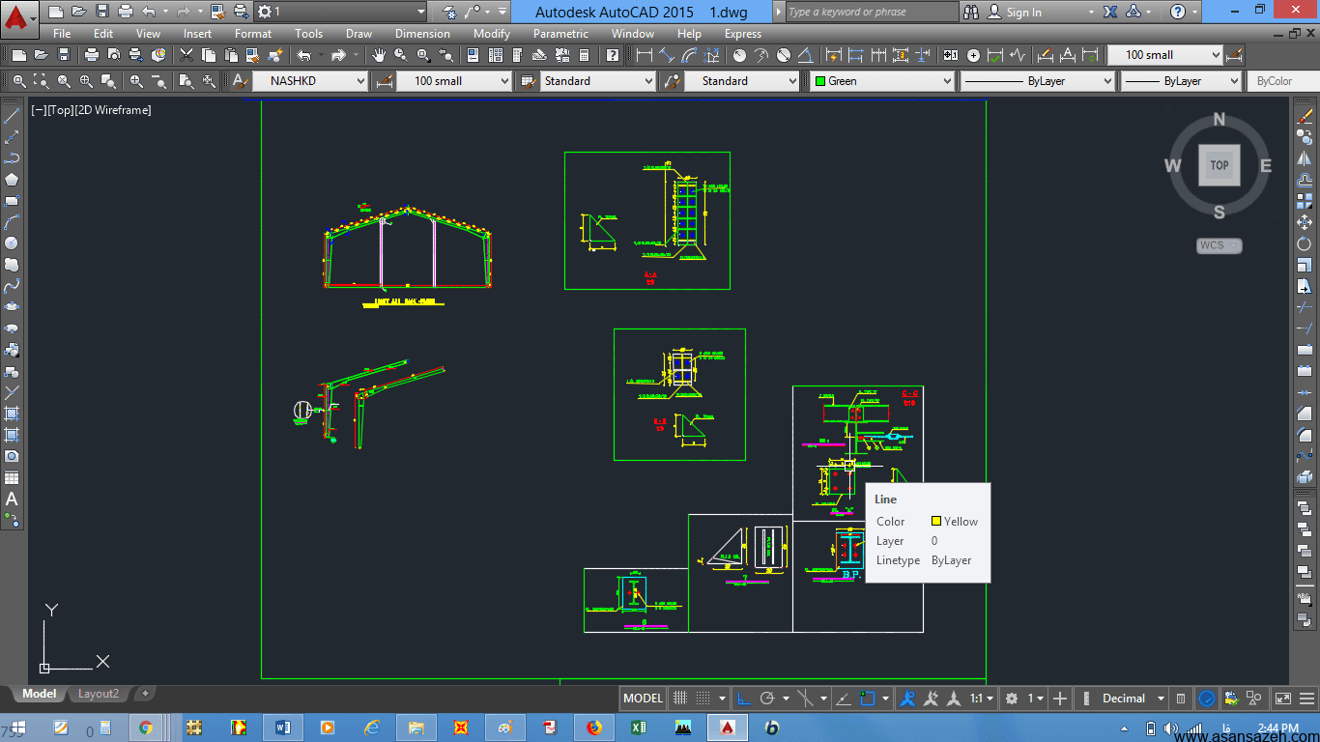
Task: Select the Multiline Text tool
Action: [x=12, y=499]
